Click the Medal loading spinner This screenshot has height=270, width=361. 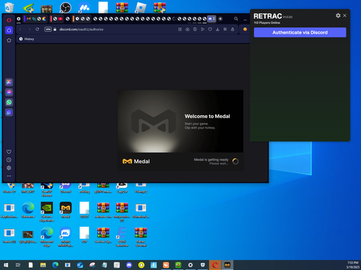[235, 161]
